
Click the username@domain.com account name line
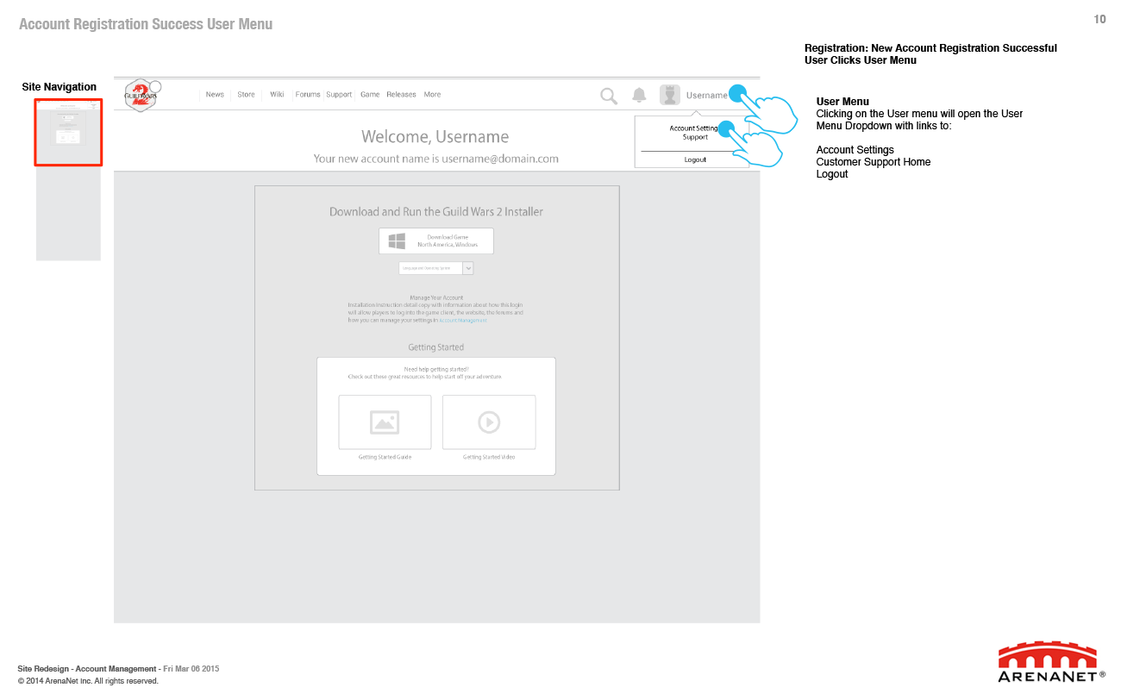point(435,159)
